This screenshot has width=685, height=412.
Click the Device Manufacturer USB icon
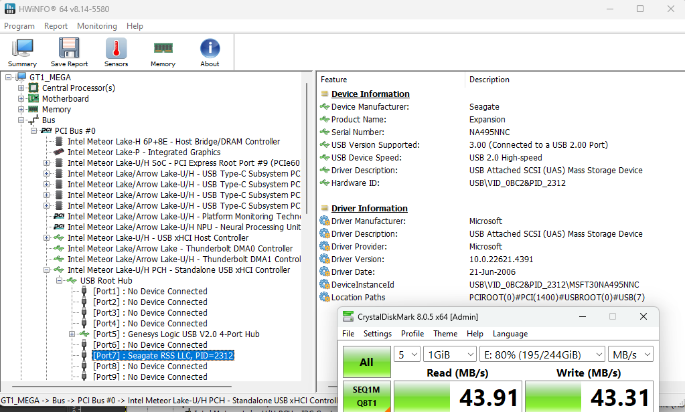coord(325,106)
